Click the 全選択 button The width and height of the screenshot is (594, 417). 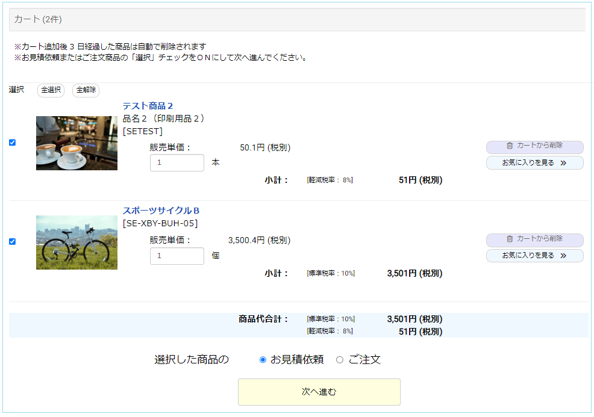click(x=51, y=90)
